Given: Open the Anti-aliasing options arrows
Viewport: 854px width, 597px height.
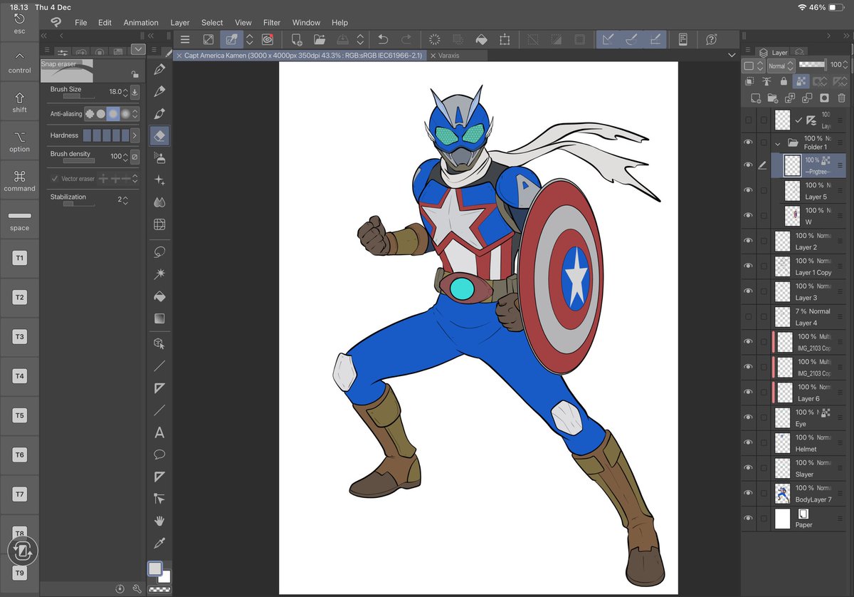Looking at the screenshot, I should pyautogui.click(x=135, y=114).
